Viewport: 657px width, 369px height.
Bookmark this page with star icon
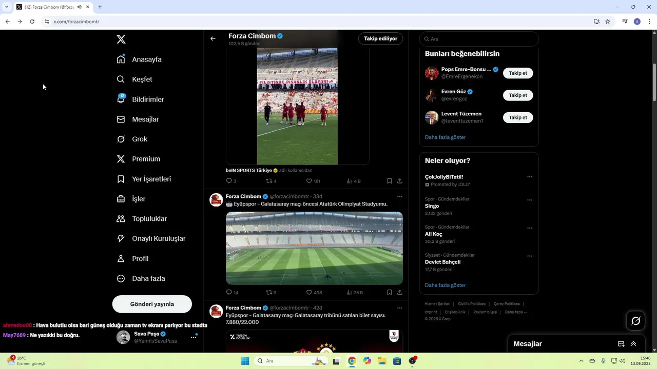point(608,22)
